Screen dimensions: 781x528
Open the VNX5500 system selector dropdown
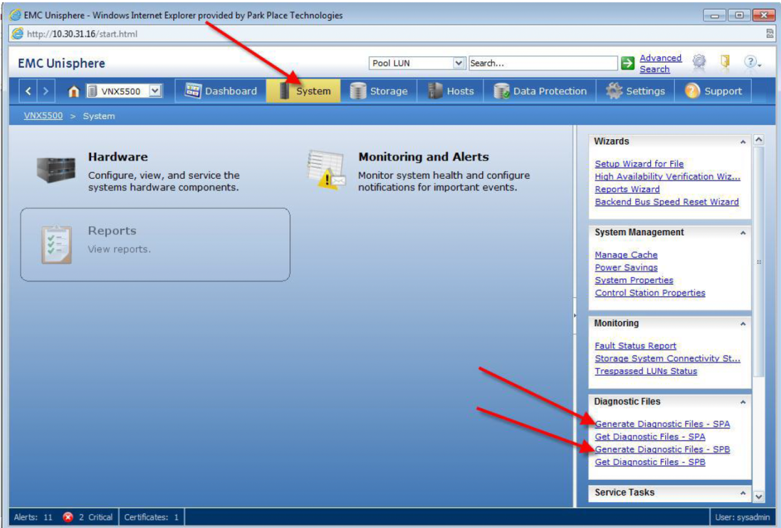coord(155,92)
